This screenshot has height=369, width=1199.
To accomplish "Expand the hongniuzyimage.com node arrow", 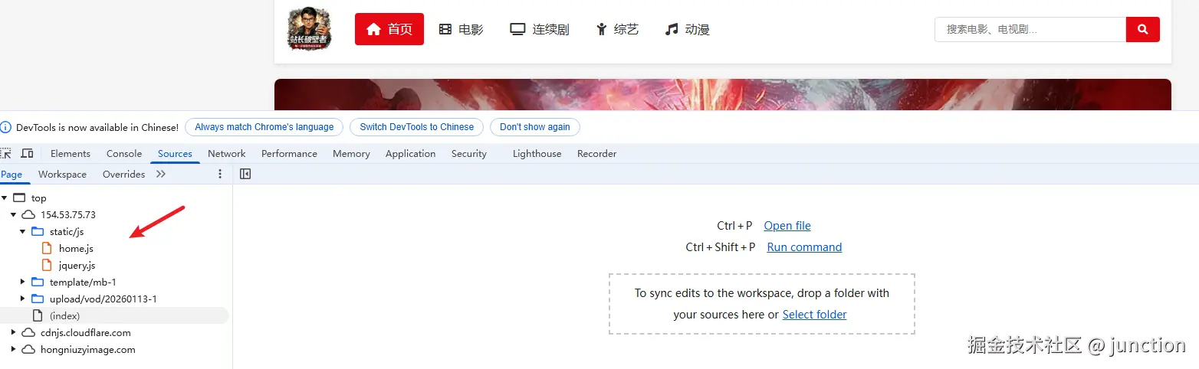I will [x=13, y=349].
